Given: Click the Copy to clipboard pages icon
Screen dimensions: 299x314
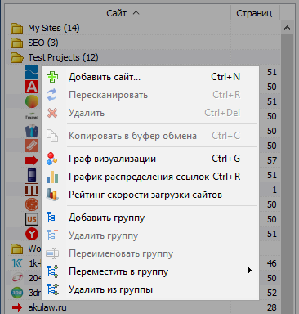Looking at the screenshot, I should (52, 136).
